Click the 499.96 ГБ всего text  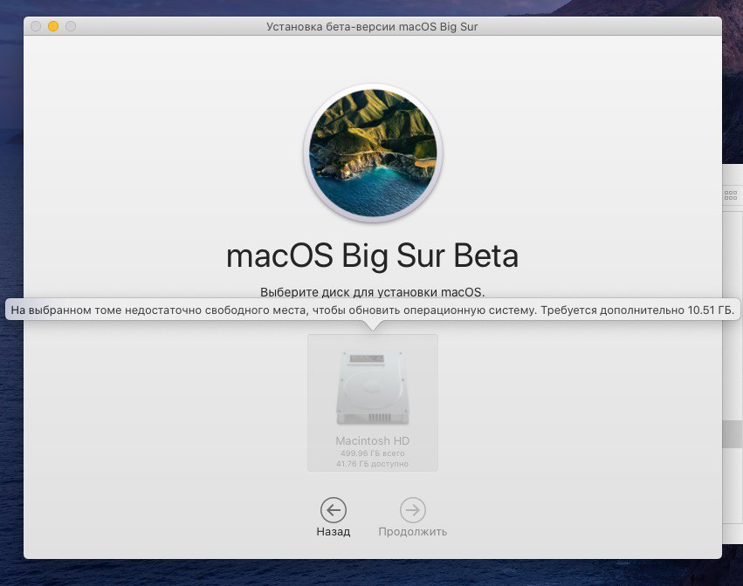click(x=373, y=453)
